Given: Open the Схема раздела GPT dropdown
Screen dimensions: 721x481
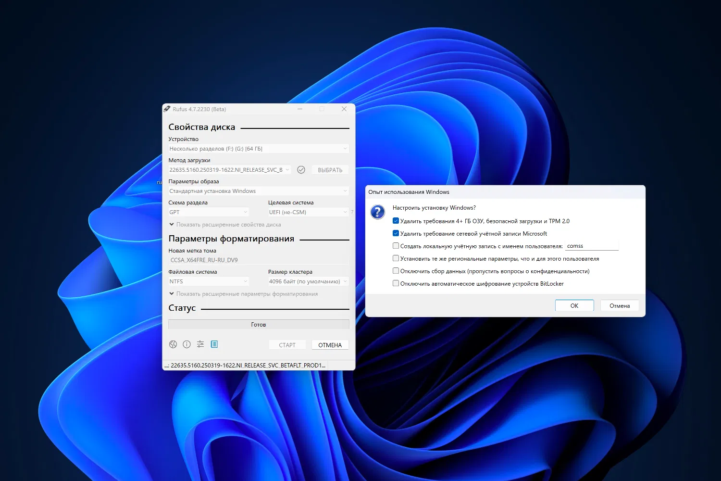Looking at the screenshot, I should click(209, 212).
